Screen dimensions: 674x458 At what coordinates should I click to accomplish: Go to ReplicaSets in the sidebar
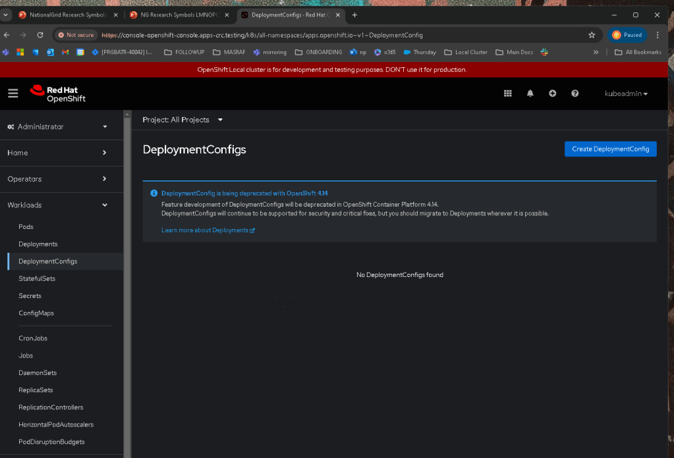36,390
